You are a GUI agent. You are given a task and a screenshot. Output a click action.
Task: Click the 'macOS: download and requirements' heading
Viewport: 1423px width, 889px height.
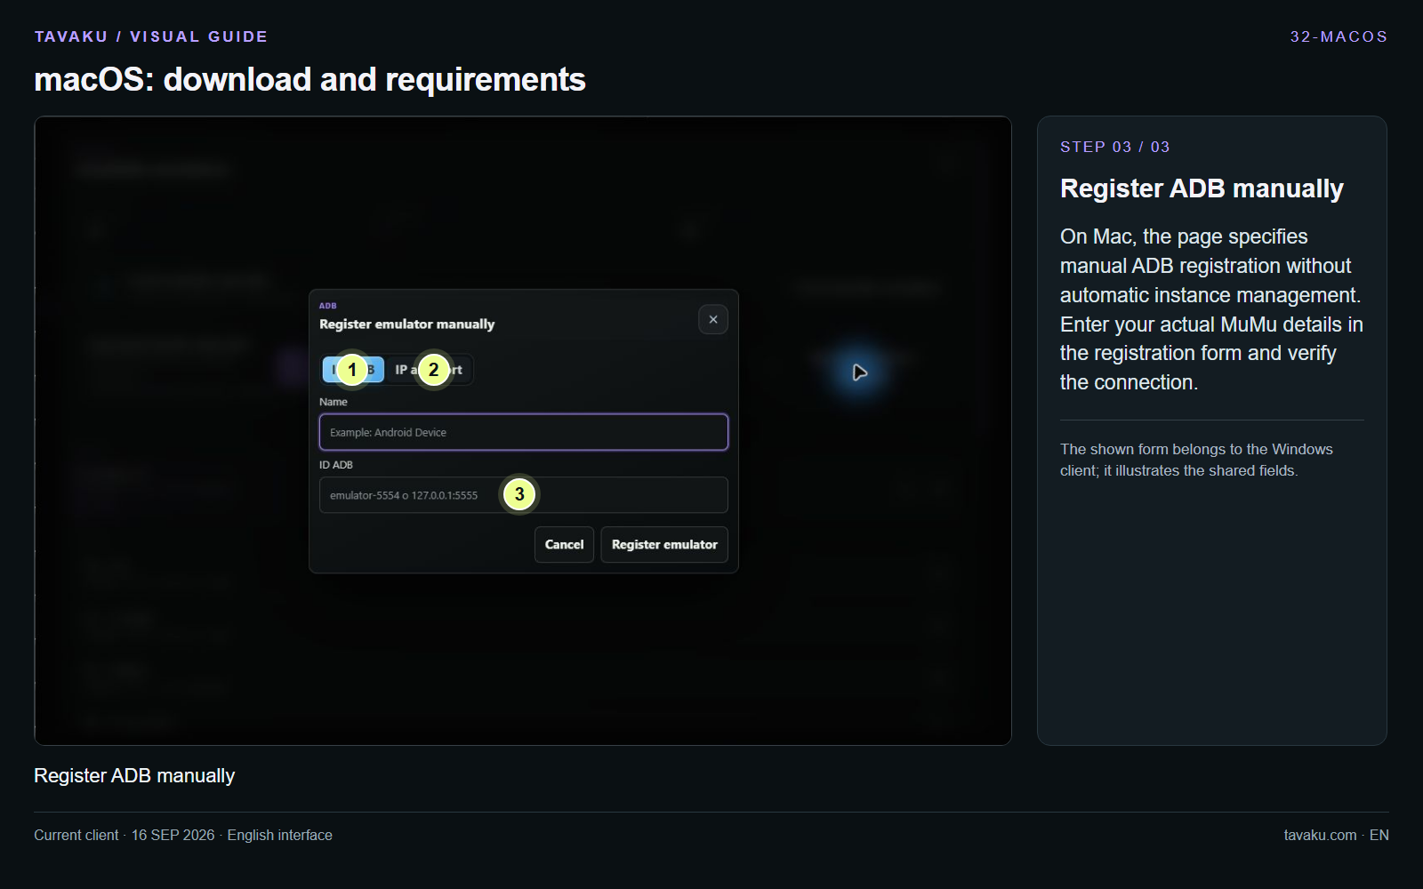point(310,79)
